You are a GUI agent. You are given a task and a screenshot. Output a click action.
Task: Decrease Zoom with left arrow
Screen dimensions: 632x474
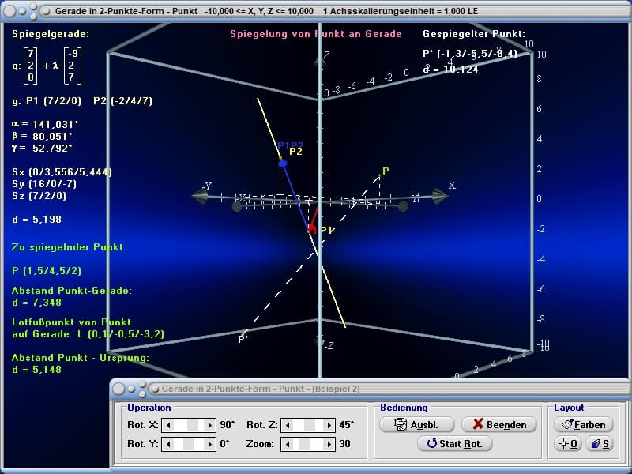(288, 444)
